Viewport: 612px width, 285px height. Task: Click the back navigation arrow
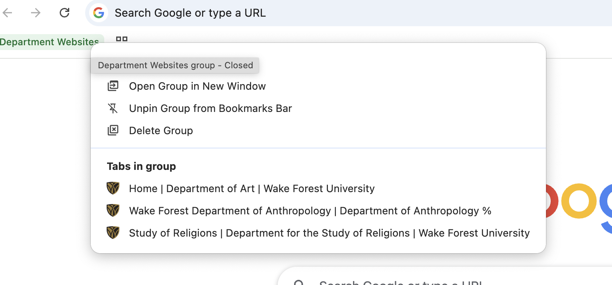(x=8, y=12)
